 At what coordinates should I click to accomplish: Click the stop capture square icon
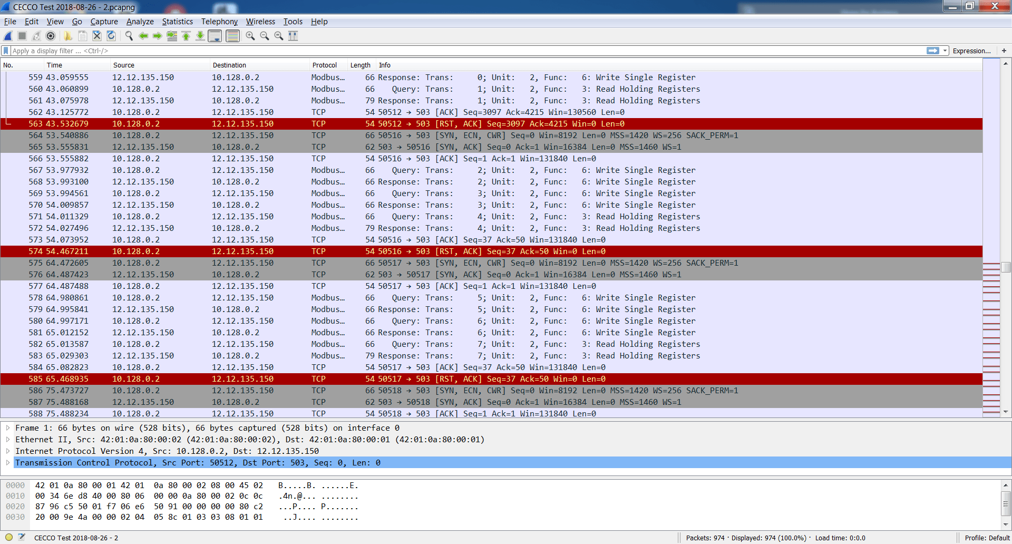coord(22,36)
